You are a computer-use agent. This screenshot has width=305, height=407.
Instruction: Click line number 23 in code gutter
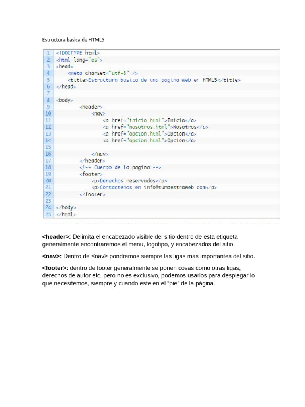[x=48, y=201]
